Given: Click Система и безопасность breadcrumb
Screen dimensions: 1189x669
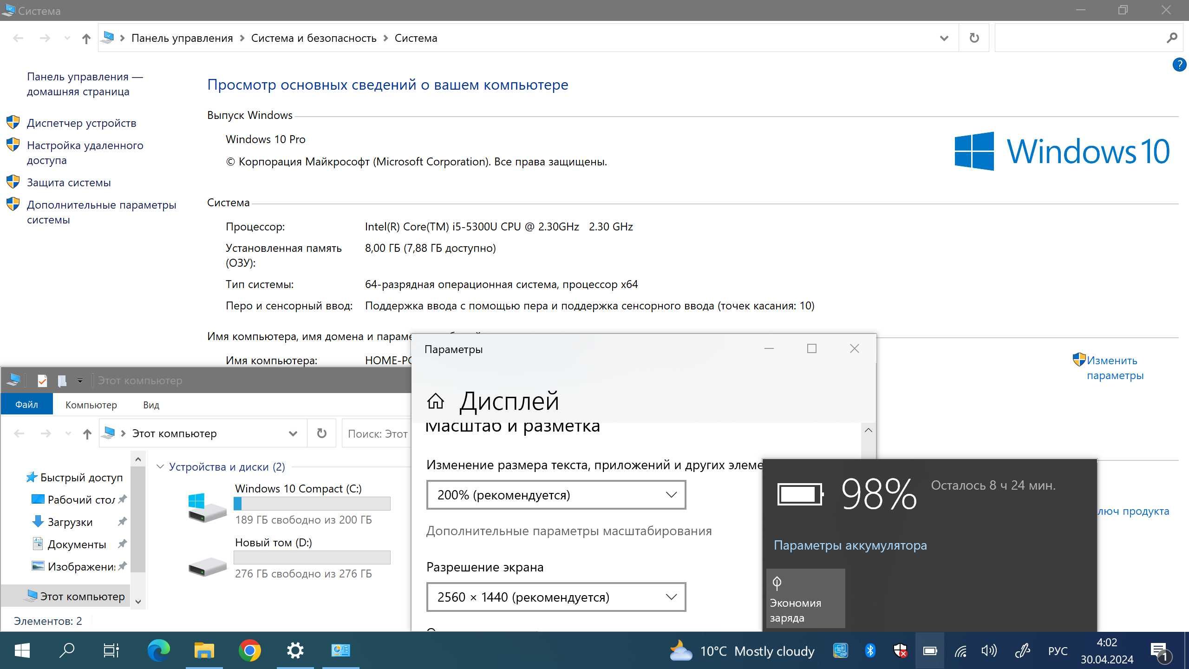Looking at the screenshot, I should [x=314, y=38].
